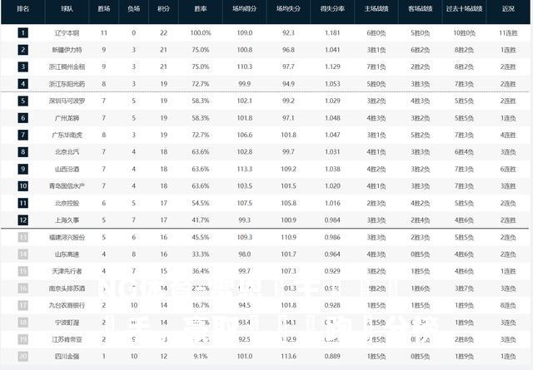
Task: Open team 上海久事
Action: (67, 220)
